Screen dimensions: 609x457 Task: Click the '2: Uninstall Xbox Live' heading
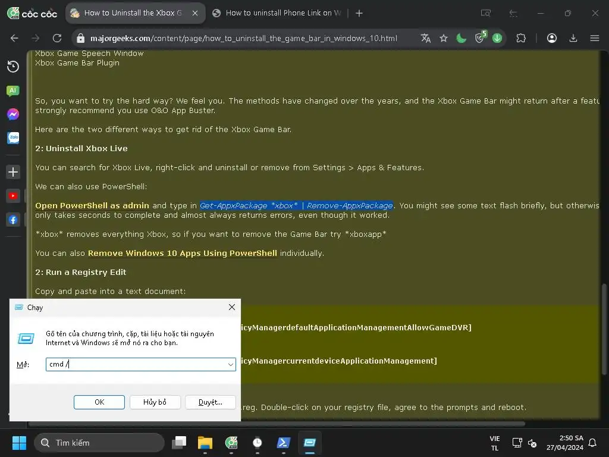point(81,148)
